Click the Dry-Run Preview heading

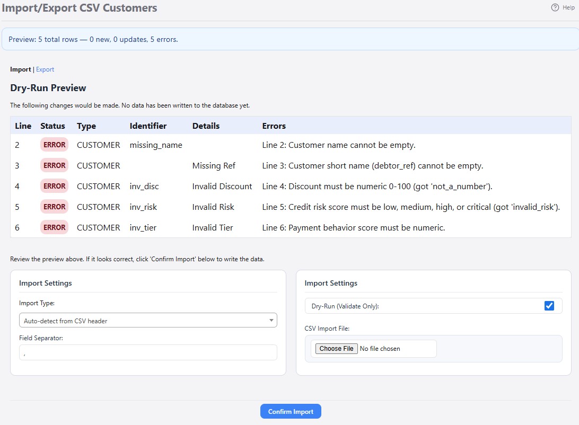tap(48, 88)
